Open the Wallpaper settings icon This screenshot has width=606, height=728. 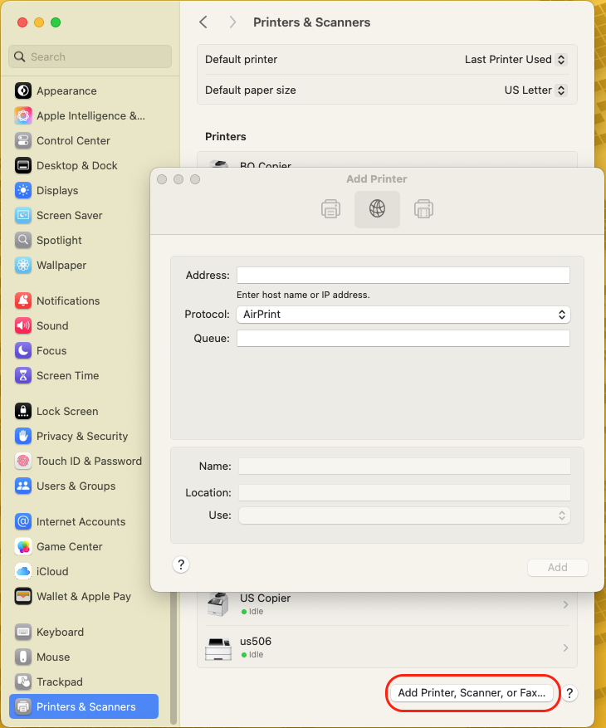(22, 265)
